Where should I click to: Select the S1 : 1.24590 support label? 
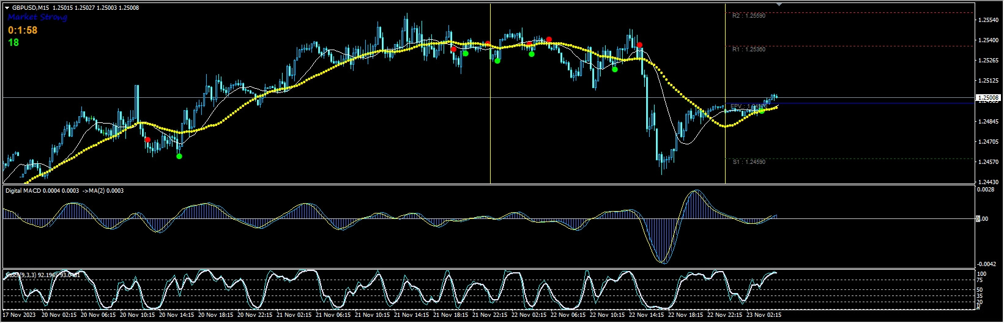[x=748, y=162]
